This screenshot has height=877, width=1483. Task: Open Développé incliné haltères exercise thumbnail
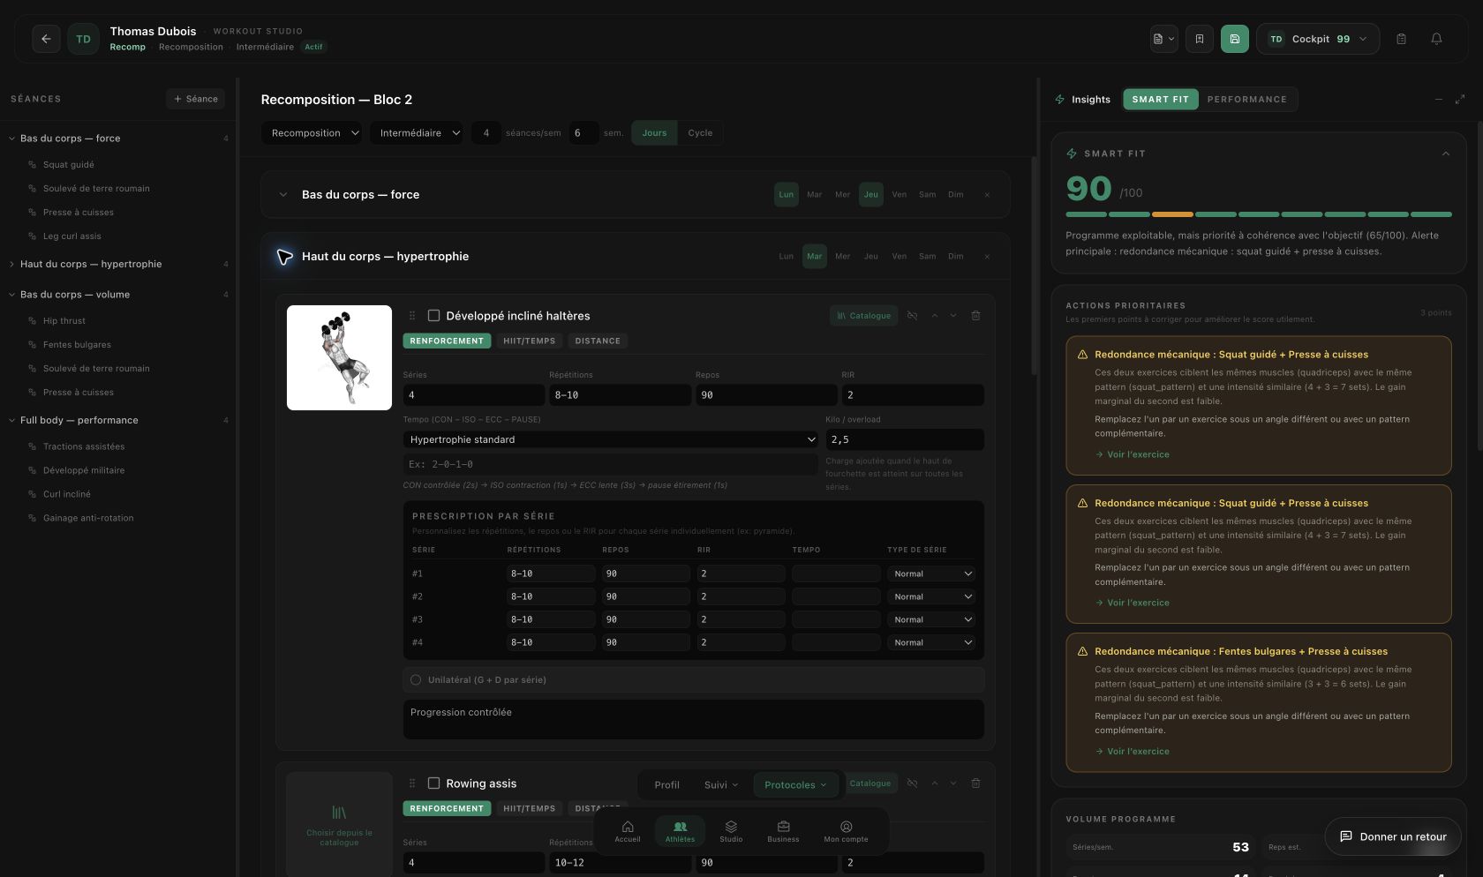click(x=339, y=357)
